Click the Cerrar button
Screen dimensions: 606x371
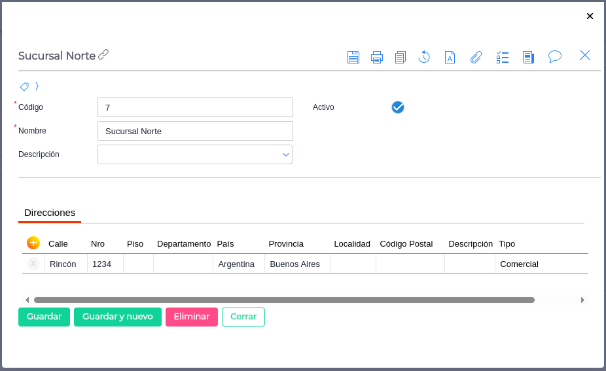coord(243,317)
